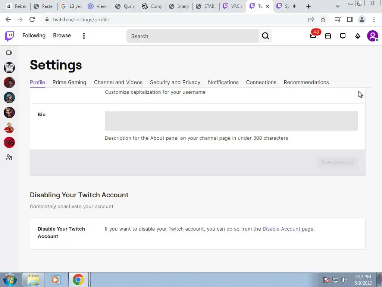Click the search magnifier button
This screenshot has height=287, width=382.
click(x=265, y=36)
